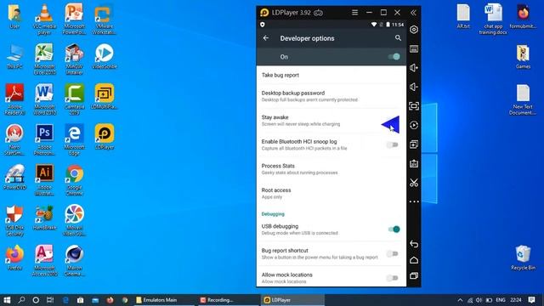Open Desktop backup password setting
Screen dimensions: 544x306
click(331, 96)
